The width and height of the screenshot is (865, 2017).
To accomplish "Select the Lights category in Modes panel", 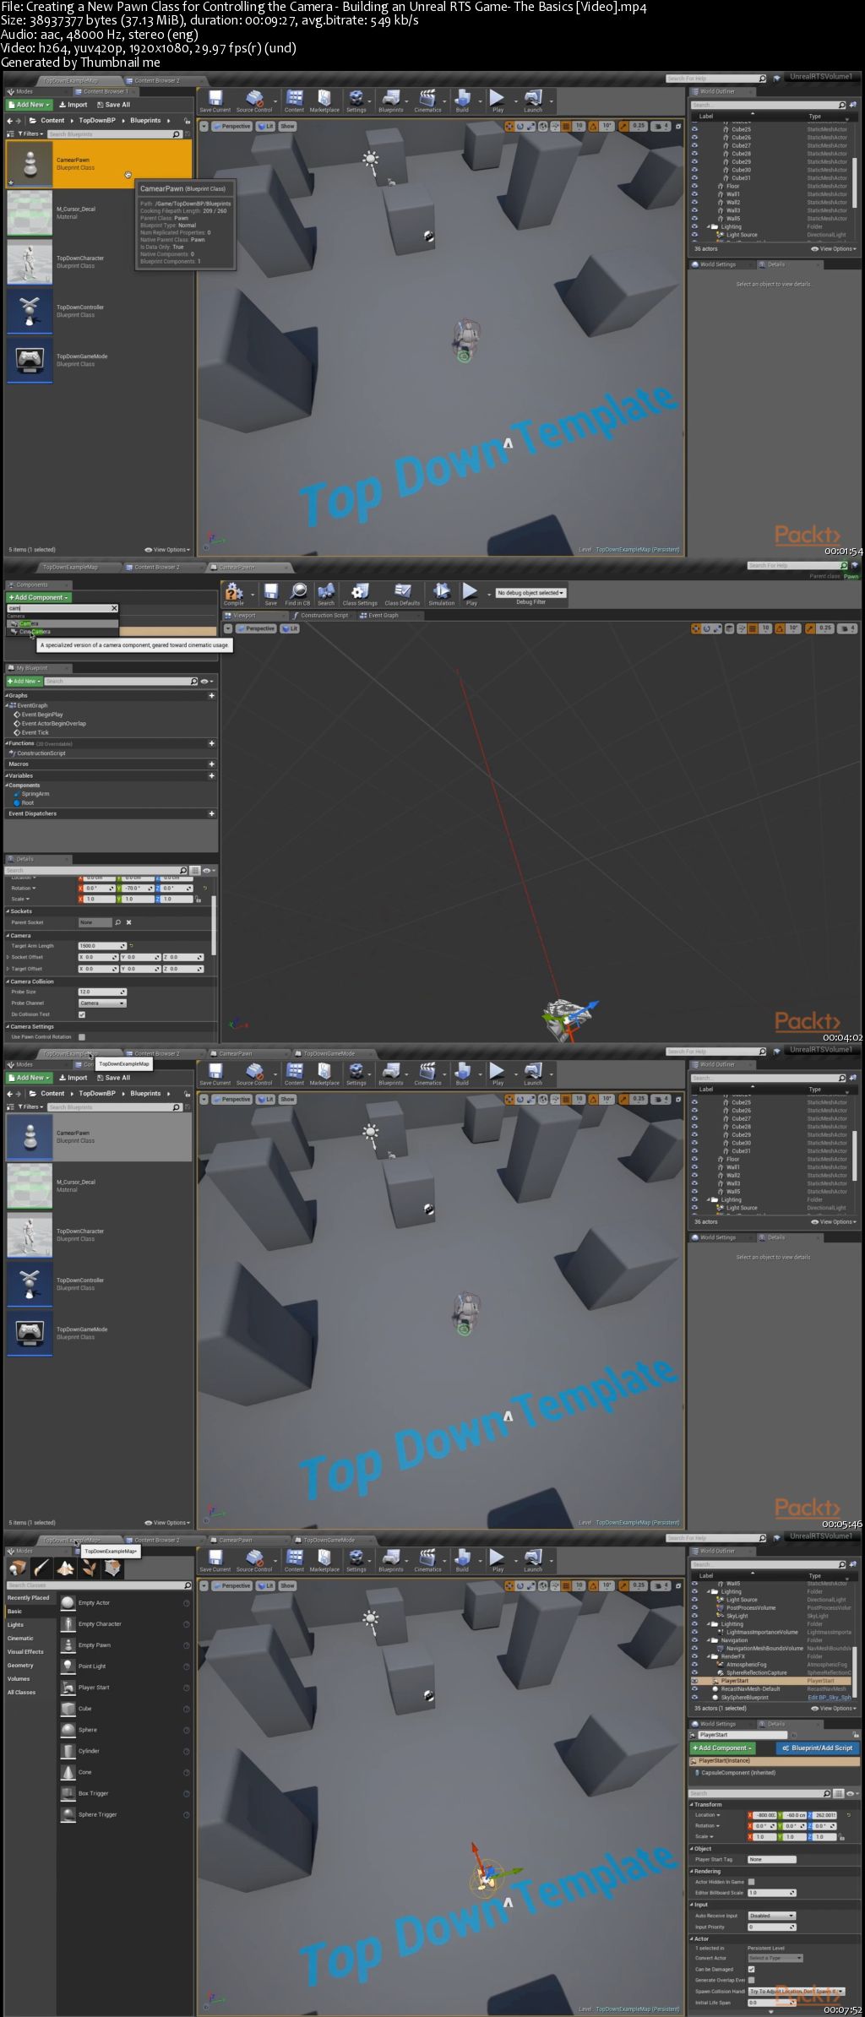I will (x=16, y=1624).
